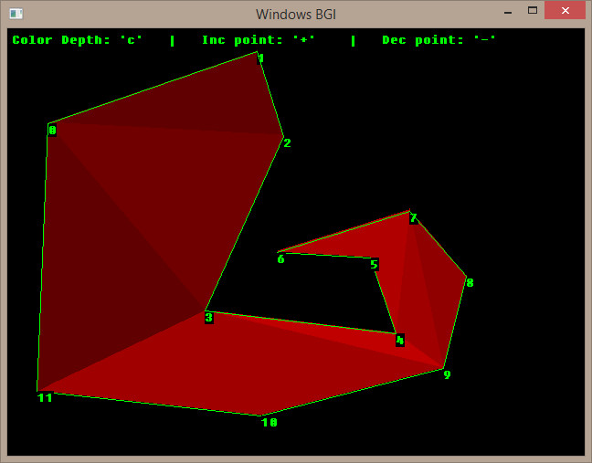Select polygon vertex label 0
The width and height of the screenshot is (592, 463).
point(52,130)
